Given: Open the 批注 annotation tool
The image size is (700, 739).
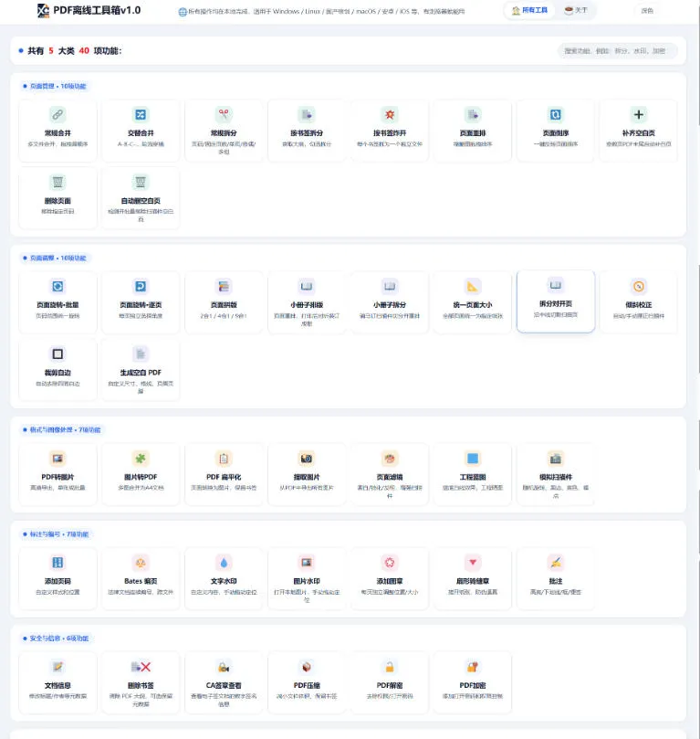Looking at the screenshot, I should pos(556,579).
